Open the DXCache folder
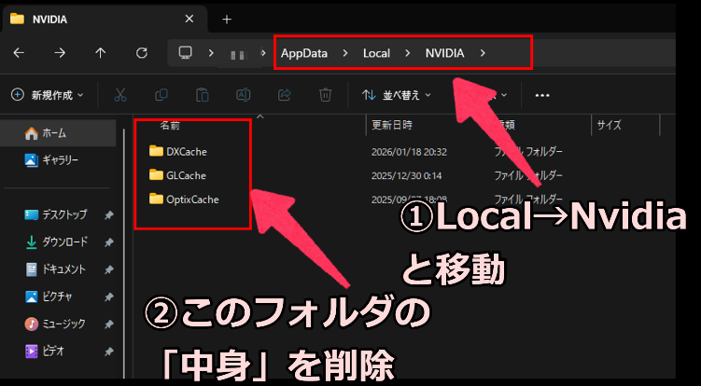Image resolution: width=701 pixels, height=386 pixels. [186, 151]
